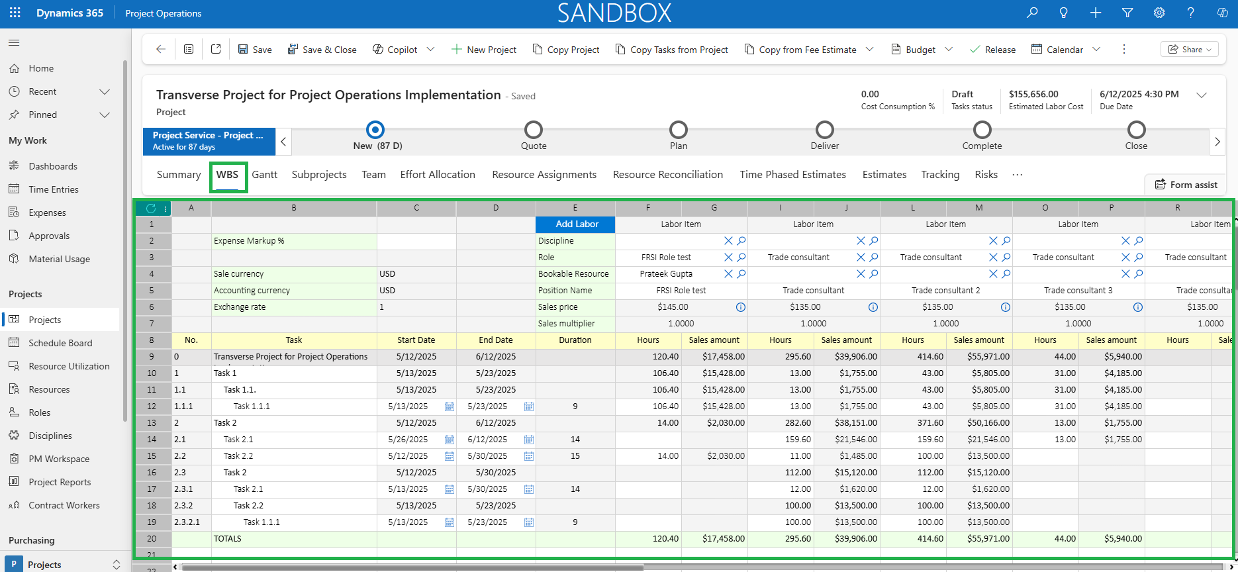Open the Budget dropdown arrow
The height and width of the screenshot is (572, 1238).
click(x=949, y=49)
